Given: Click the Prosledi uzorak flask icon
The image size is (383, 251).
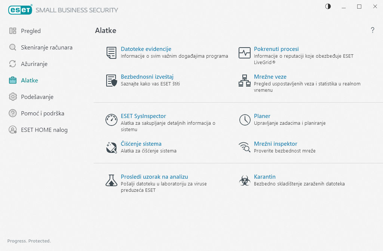Looking at the screenshot, I should (x=111, y=181).
